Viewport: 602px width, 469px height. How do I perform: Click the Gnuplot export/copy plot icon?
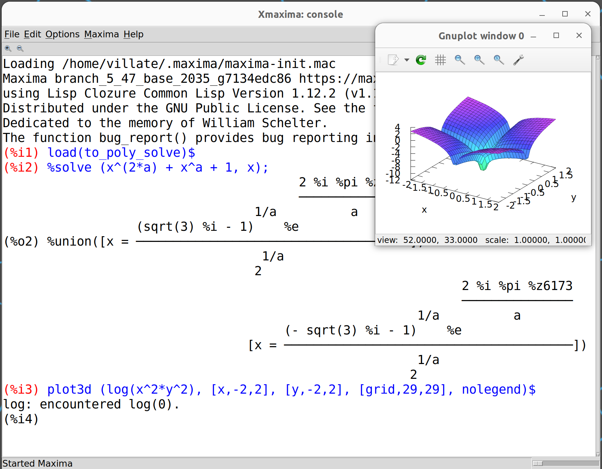[393, 60]
